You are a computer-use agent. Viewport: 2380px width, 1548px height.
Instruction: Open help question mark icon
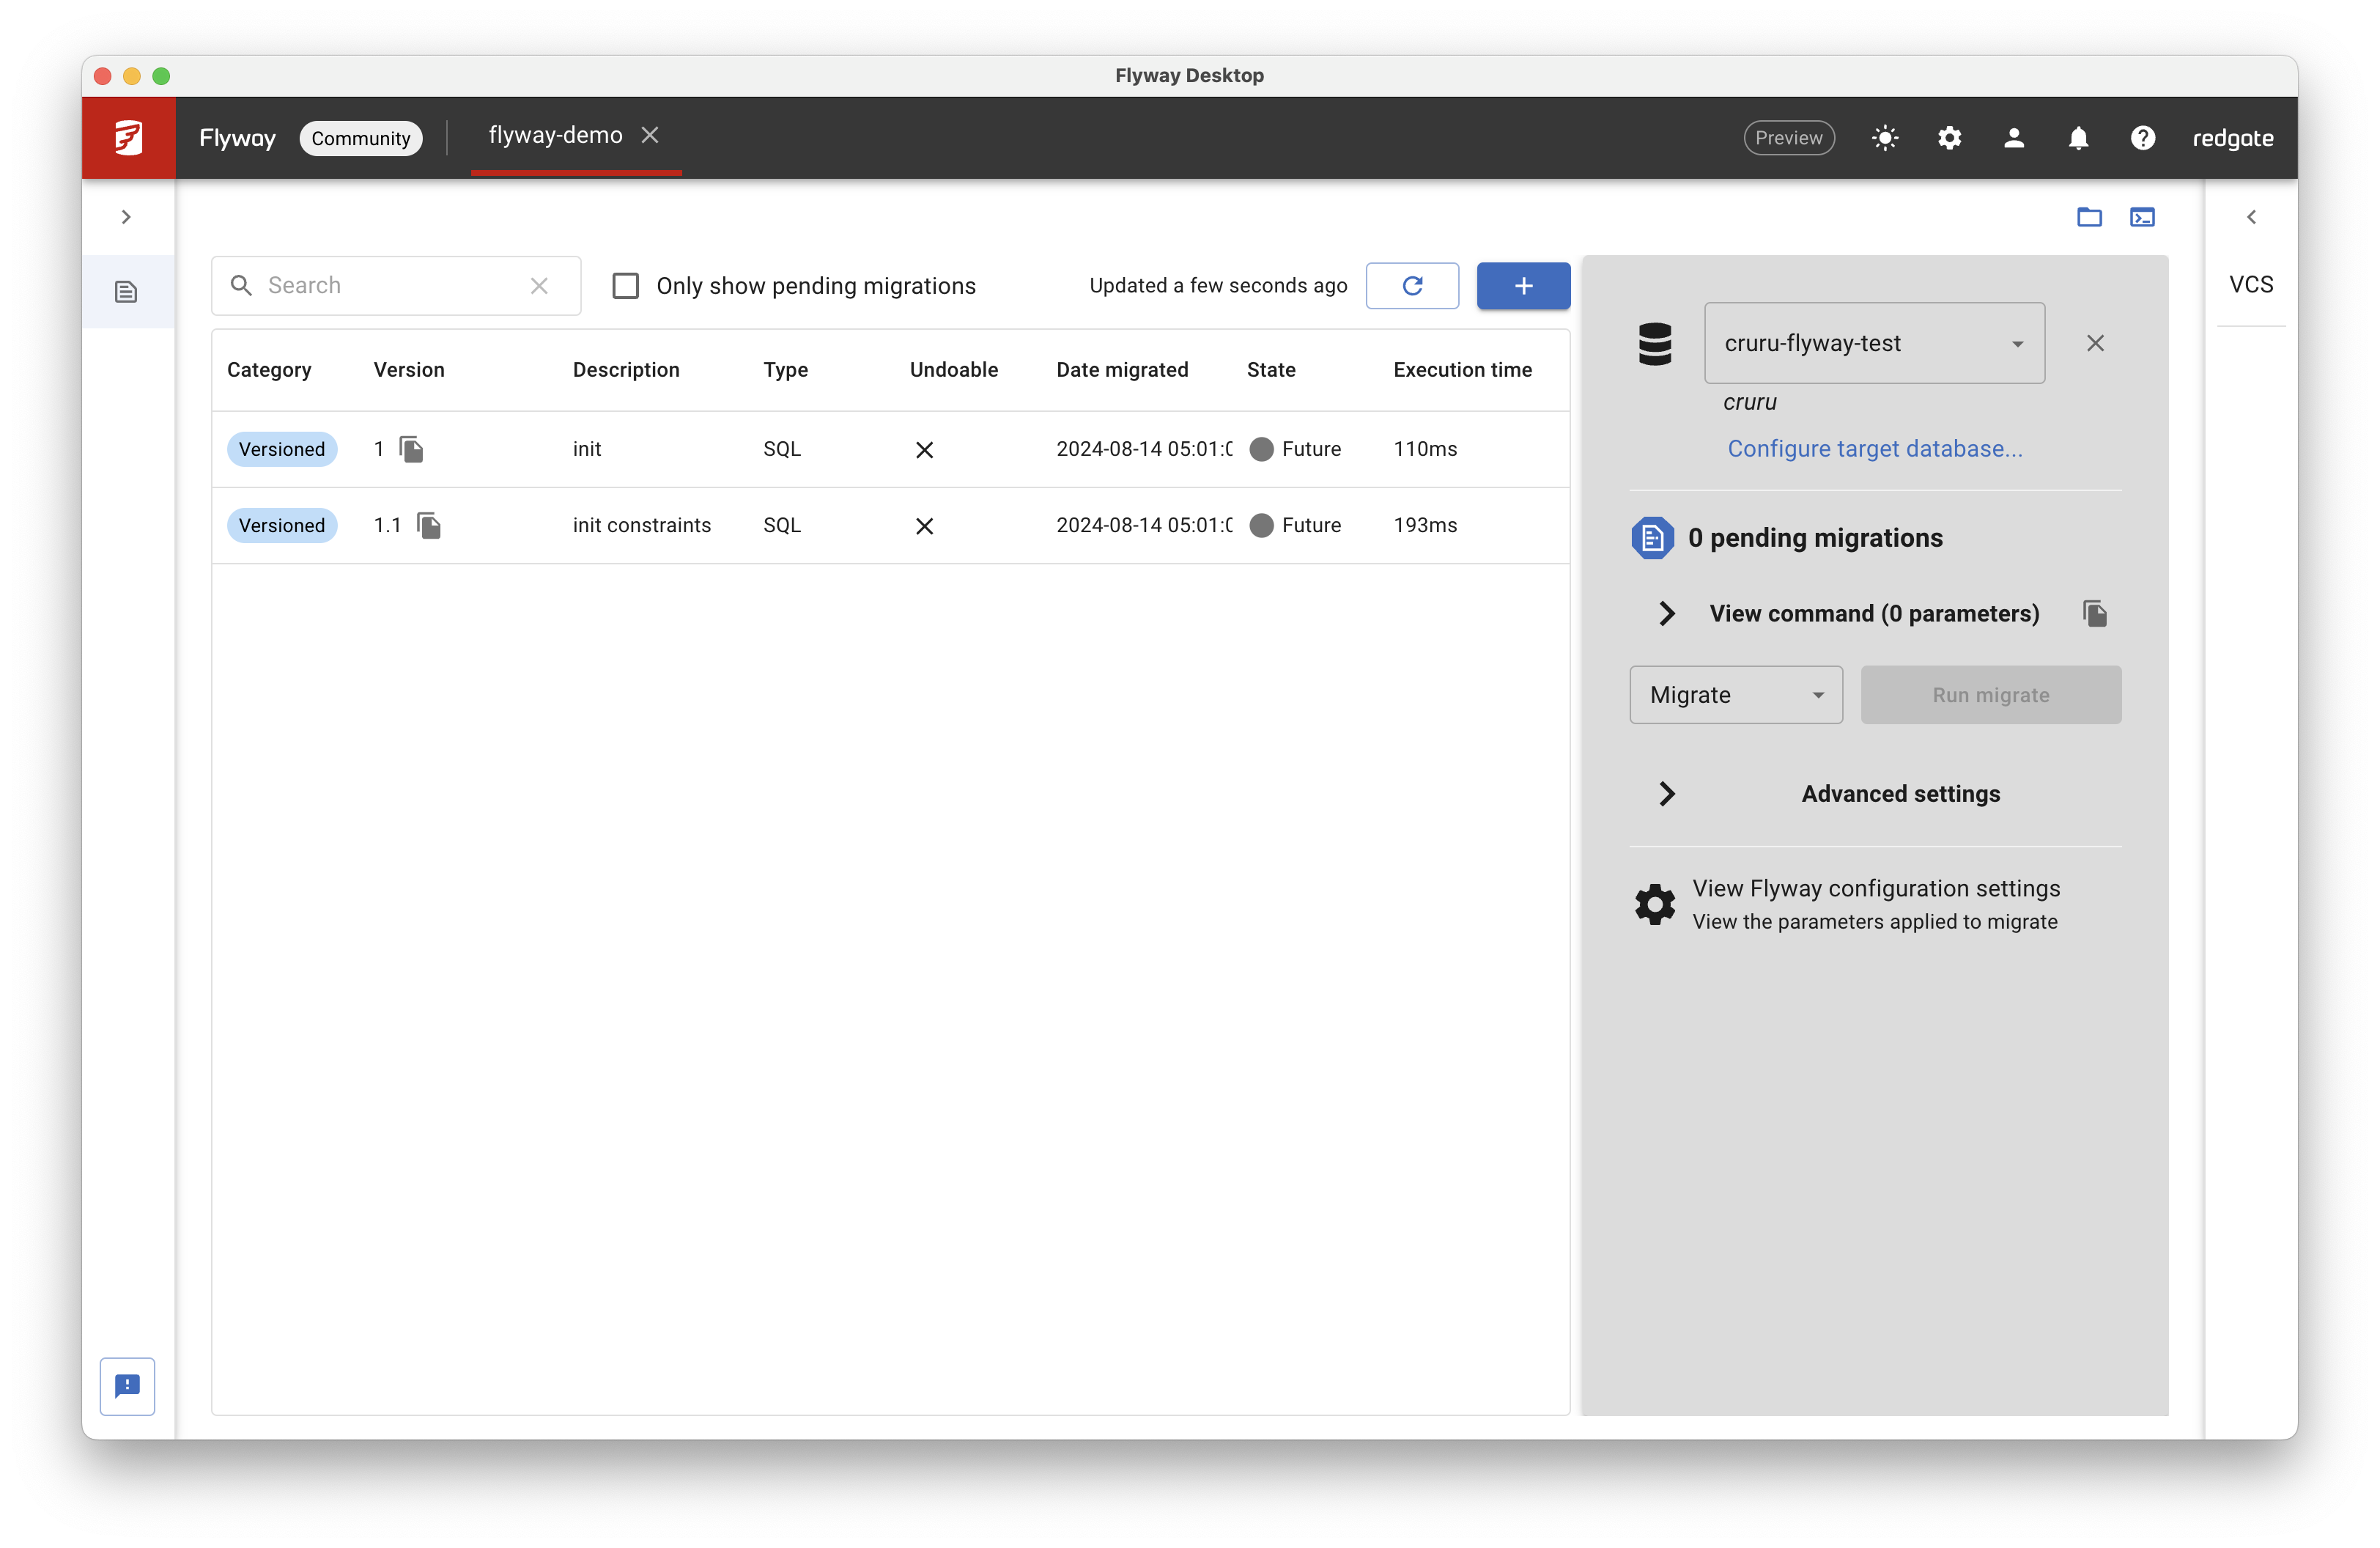click(x=2142, y=138)
